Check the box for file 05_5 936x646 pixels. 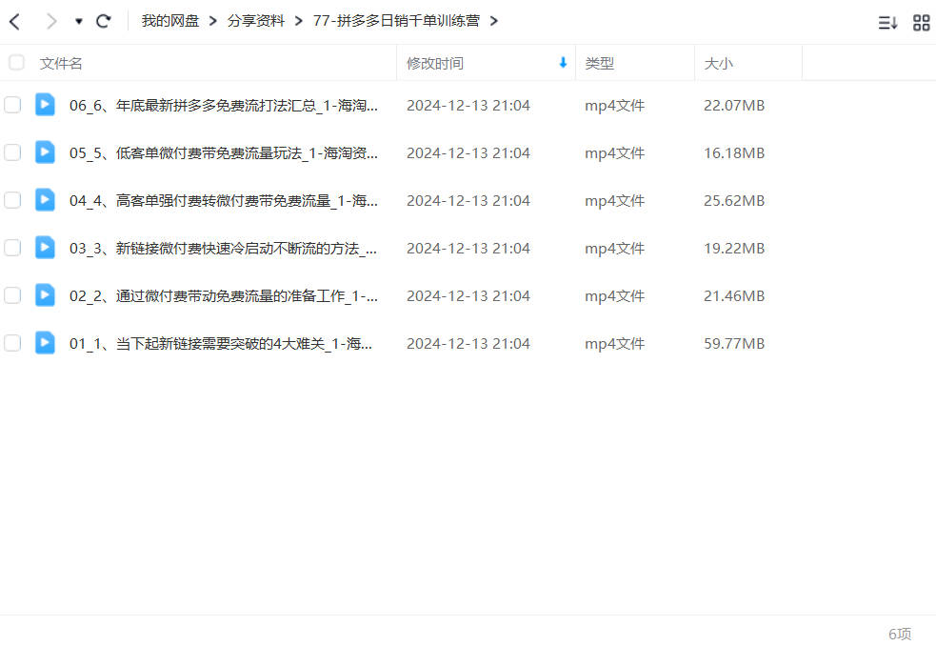(12, 152)
